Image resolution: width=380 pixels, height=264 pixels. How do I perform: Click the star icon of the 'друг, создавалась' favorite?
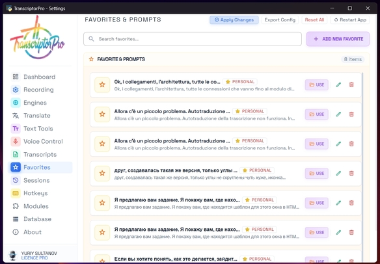coord(102,174)
